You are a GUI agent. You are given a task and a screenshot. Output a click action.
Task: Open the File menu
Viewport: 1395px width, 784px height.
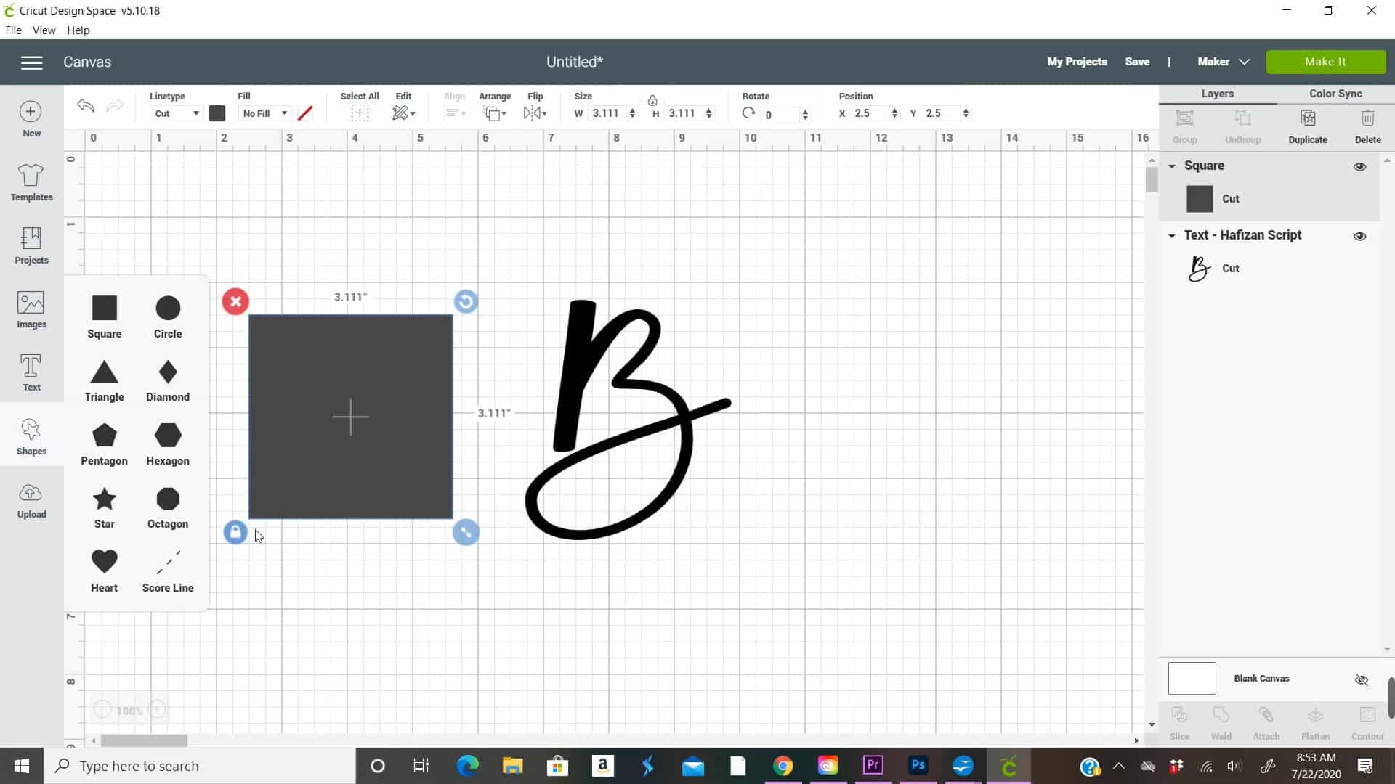tap(13, 30)
